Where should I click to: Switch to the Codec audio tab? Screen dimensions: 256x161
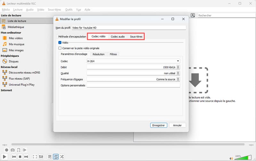tap(118, 36)
